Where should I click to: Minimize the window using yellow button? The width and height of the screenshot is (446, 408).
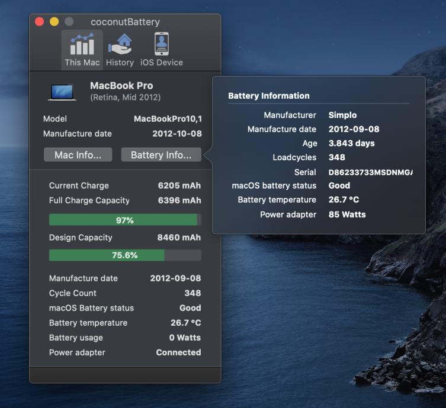pyautogui.click(x=54, y=22)
